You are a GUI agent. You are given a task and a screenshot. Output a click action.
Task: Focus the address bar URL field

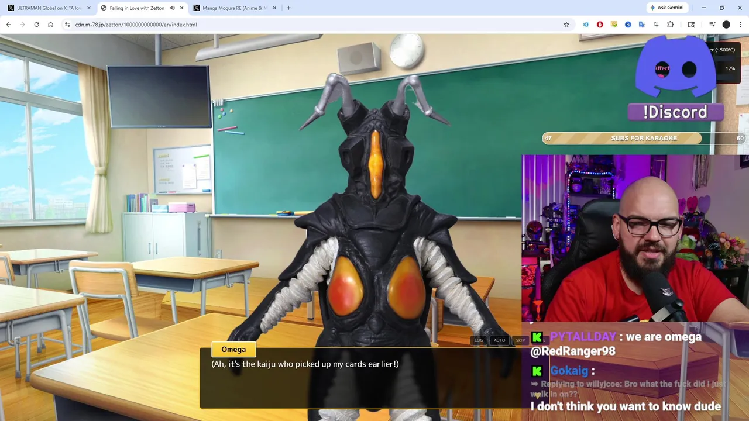pos(316,25)
